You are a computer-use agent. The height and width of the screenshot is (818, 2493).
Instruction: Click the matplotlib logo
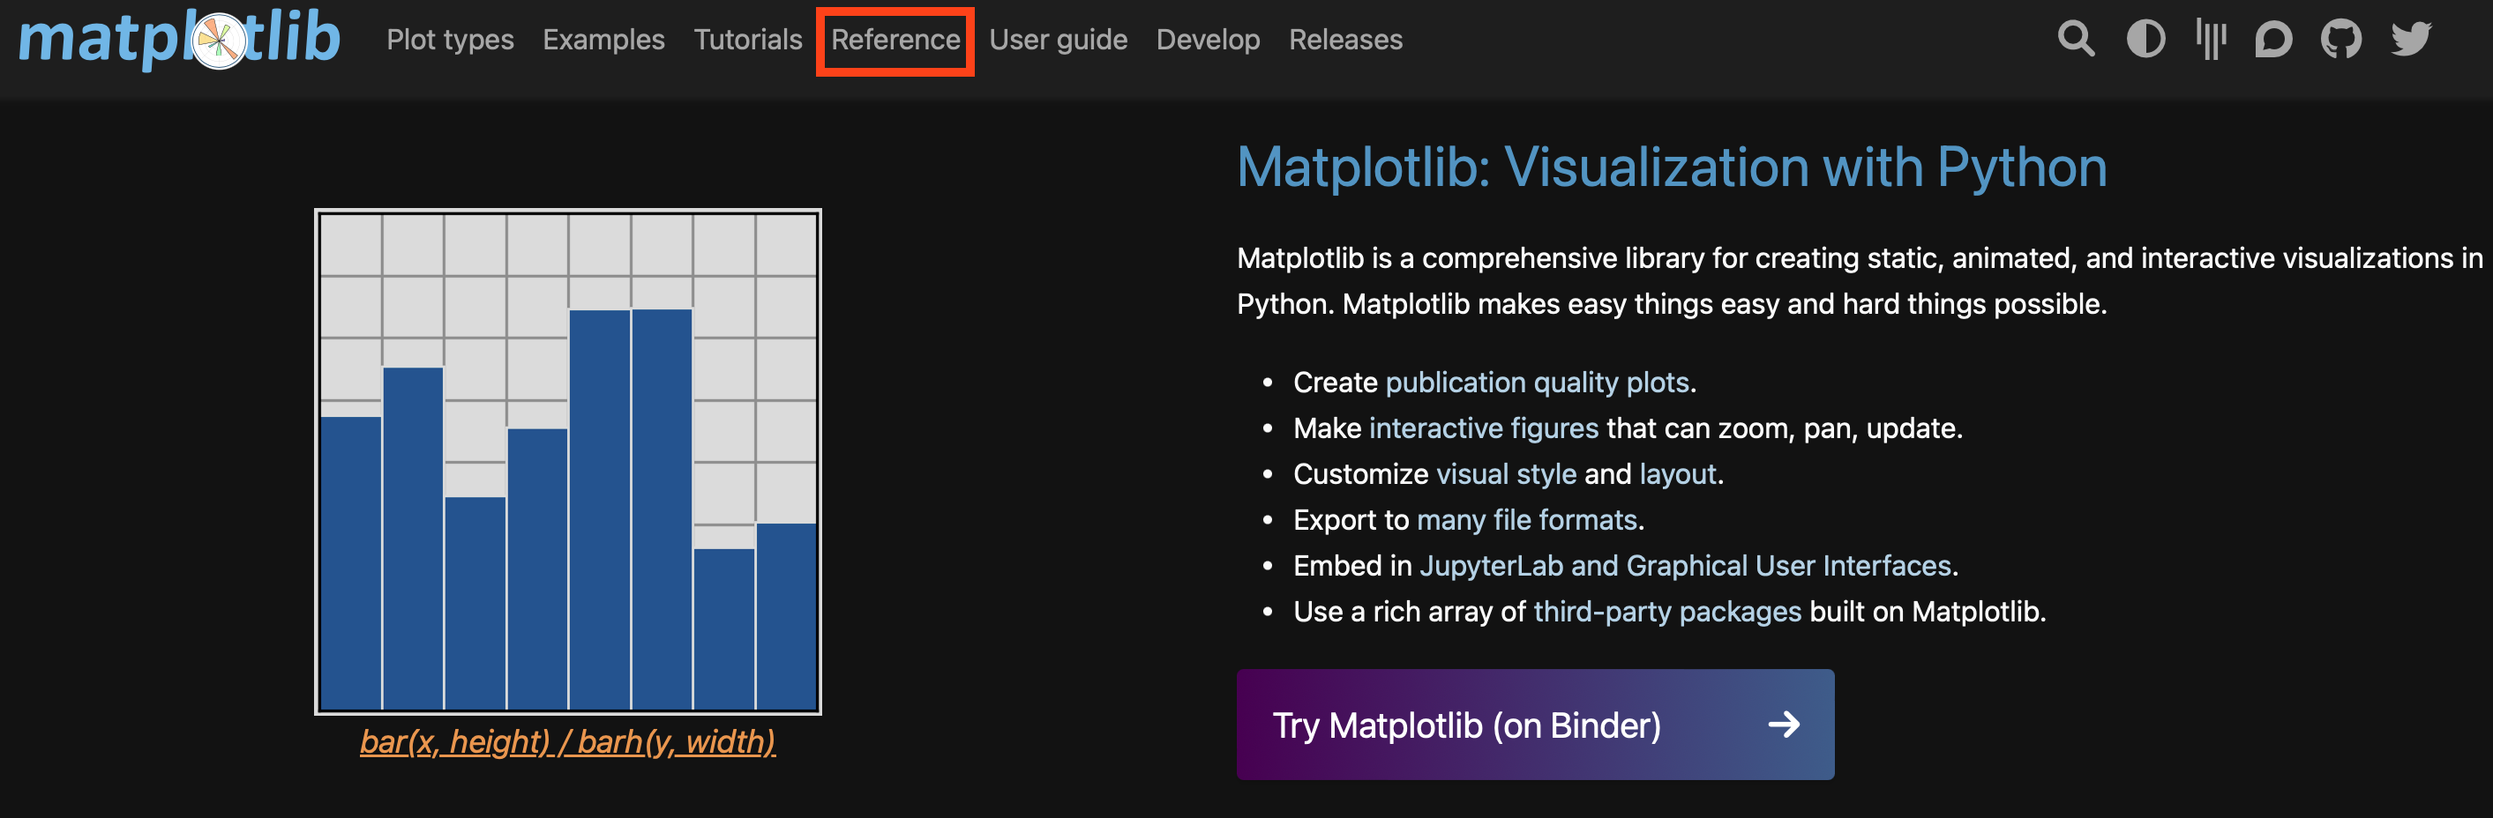point(180,40)
